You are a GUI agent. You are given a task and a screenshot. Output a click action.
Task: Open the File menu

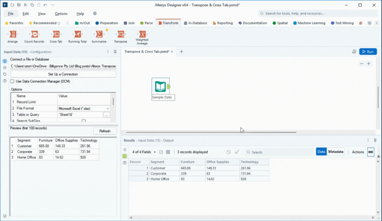coord(11,14)
